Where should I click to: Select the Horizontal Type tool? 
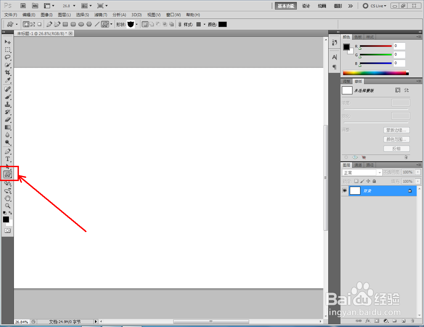click(x=8, y=159)
